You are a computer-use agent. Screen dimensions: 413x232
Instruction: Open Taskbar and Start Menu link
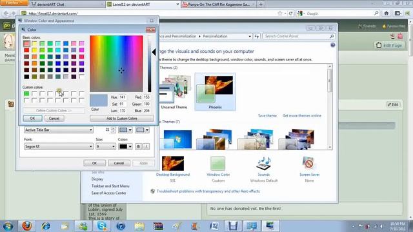click(x=110, y=186)
